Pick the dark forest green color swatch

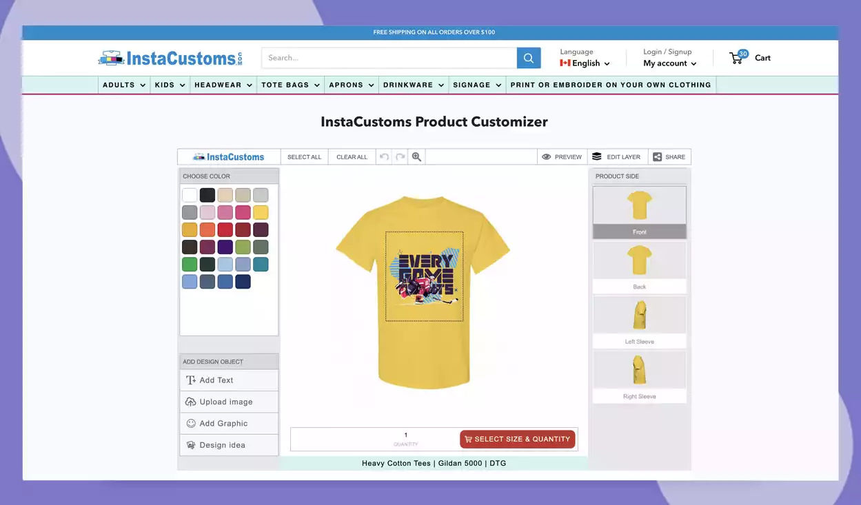pos(207,264)
